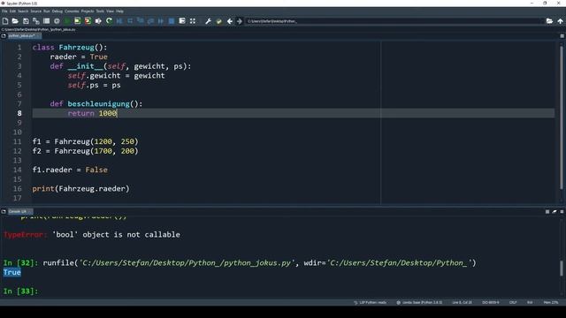Image resolution: width=566 pixels, height=318 pixels.
Task: Click the Continue execution debug icon
Action: [161, 21]
